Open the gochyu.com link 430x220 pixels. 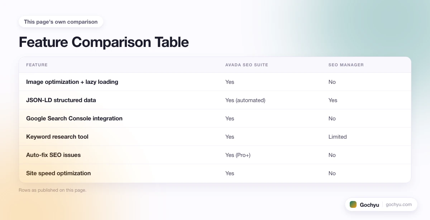(399, 205)
